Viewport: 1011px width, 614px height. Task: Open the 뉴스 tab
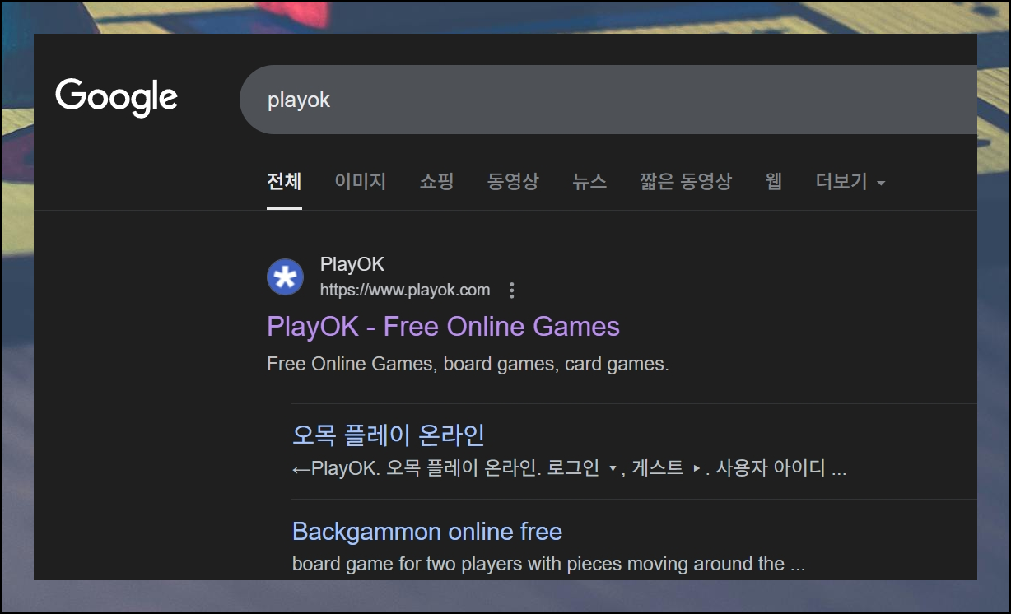coord(589,181)
